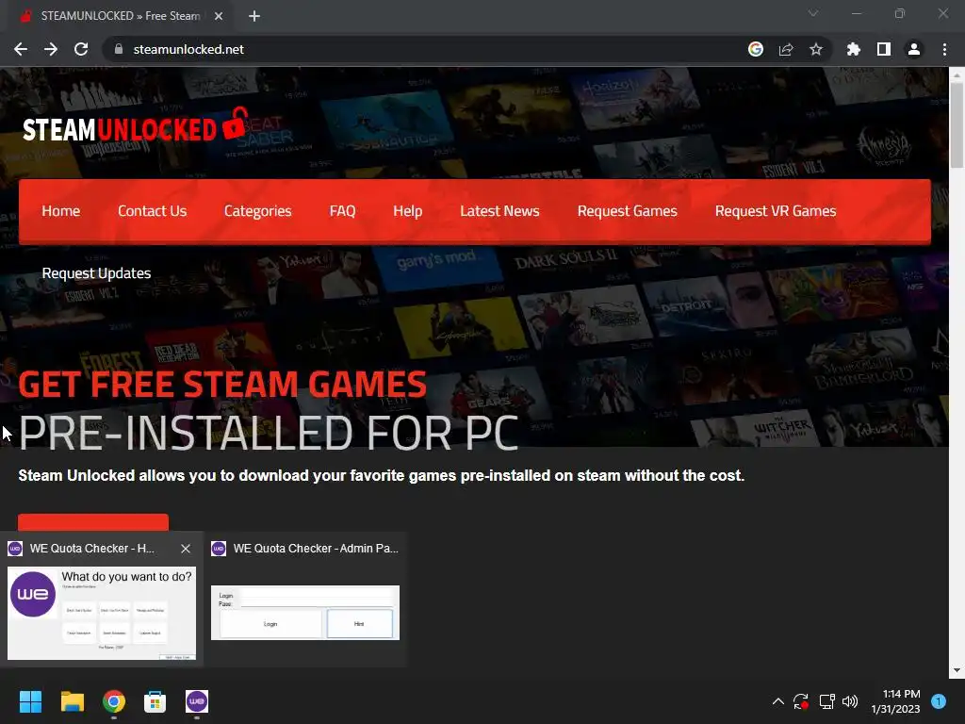Click the WE Quota Checker taskbar icon

[197, 701]
